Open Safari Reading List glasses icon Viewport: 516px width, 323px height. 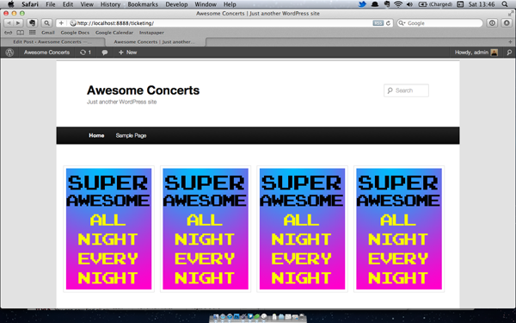click(9, 33)
